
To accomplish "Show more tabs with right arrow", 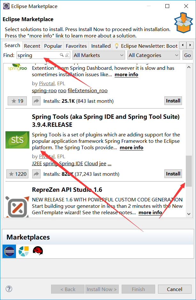I will tap(190, 45).
